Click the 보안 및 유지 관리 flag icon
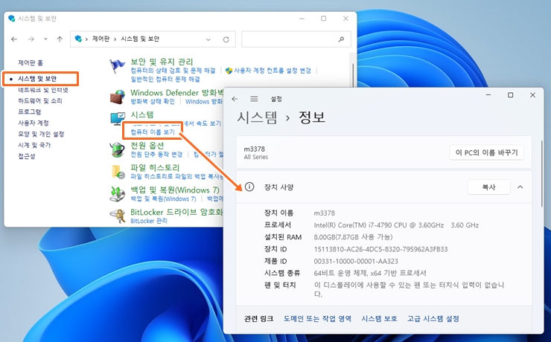This screenshot has width=551, height=342. pyautogui.click(x=117, y=66)
